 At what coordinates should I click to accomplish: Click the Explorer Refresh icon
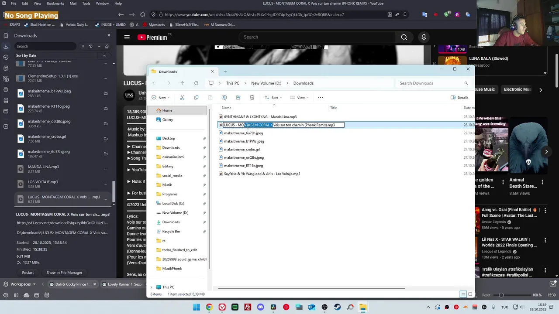196,83
